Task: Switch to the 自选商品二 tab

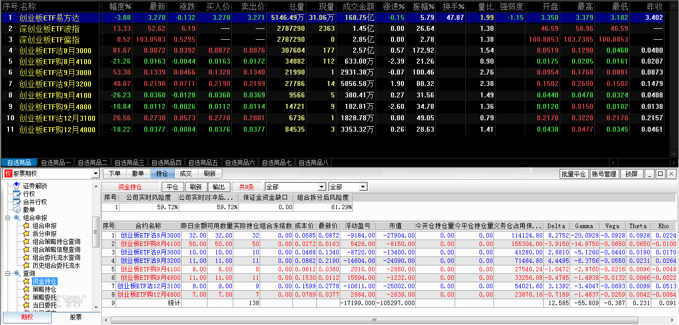Action: [93, 162]
